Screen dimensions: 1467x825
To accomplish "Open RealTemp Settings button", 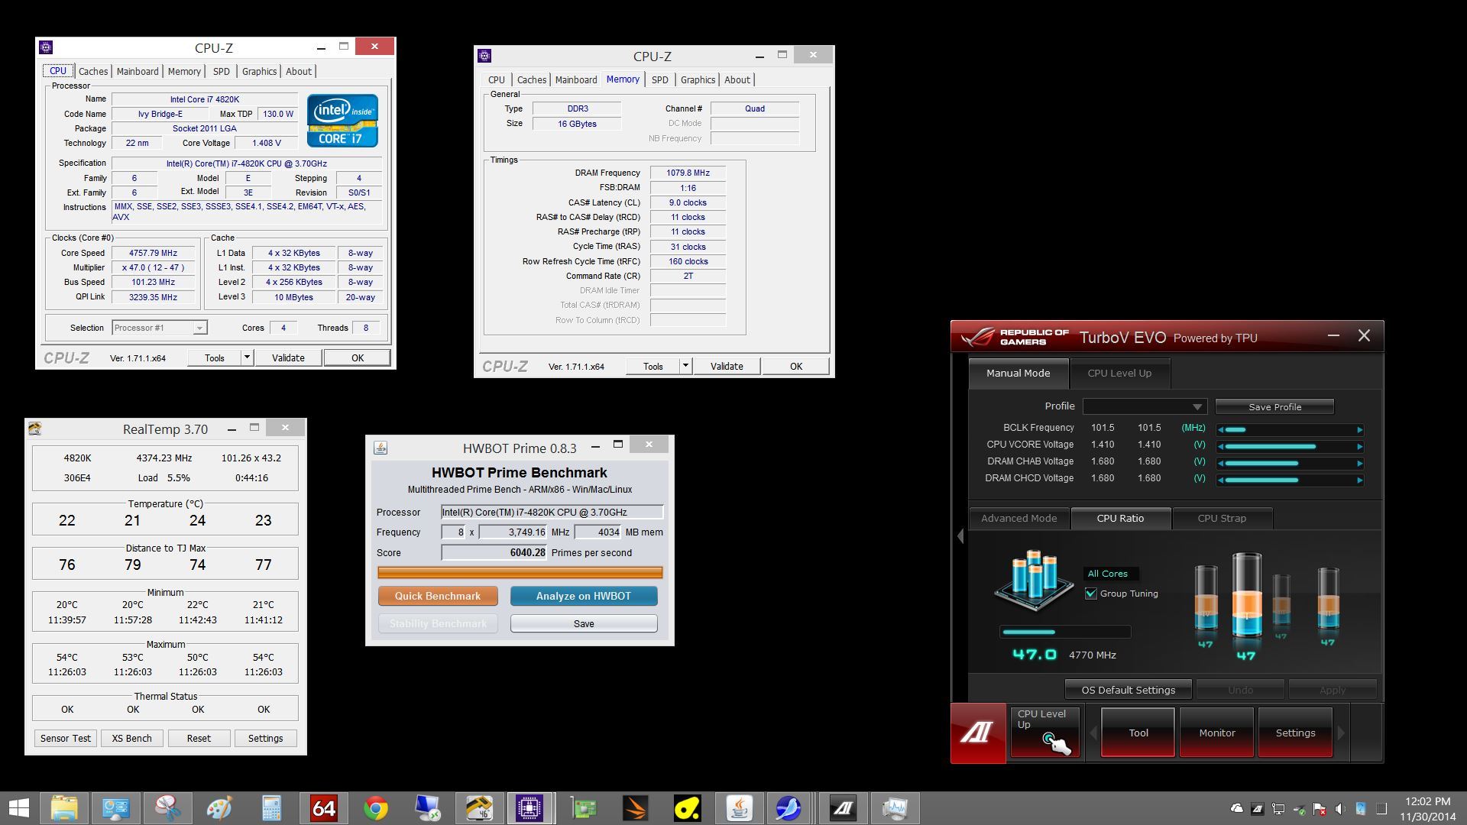I will [265, 738].
